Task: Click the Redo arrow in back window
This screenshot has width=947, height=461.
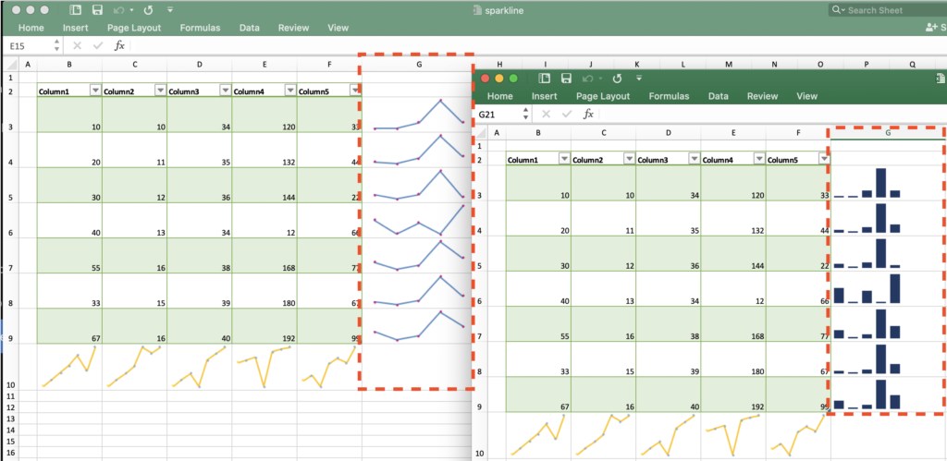Action: tap(149, 9)
